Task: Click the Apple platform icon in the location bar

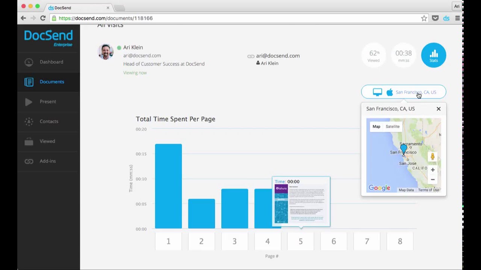Action: point(390,92)
